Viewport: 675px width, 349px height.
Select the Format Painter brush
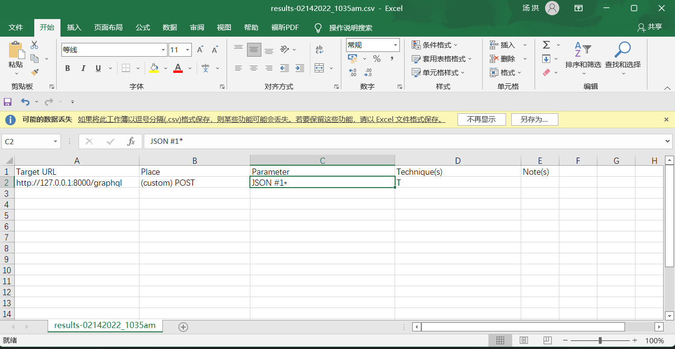[34, 72]
